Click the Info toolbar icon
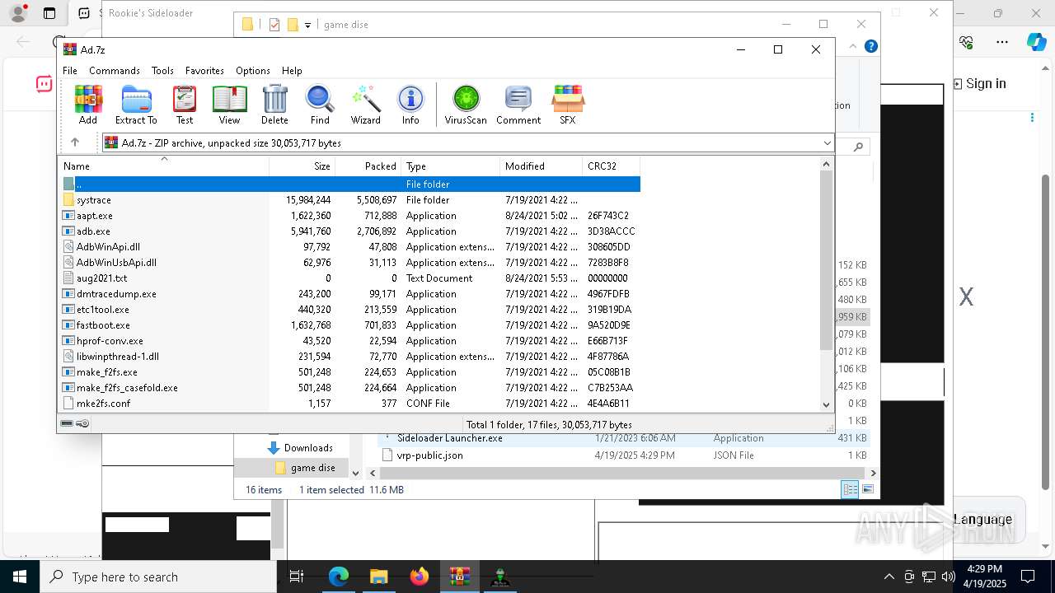Image resolution: width=1055 pixels, height=593 pixels. [x=410, y=105]
